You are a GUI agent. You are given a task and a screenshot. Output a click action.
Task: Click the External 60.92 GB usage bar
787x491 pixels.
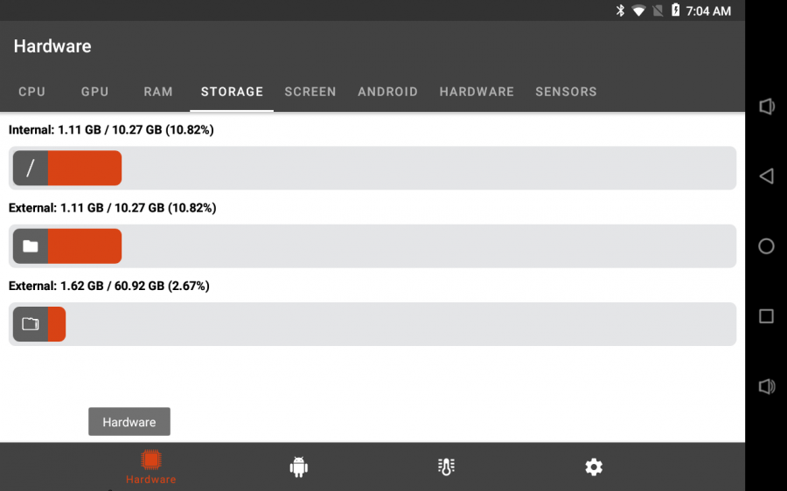point(373,324)
